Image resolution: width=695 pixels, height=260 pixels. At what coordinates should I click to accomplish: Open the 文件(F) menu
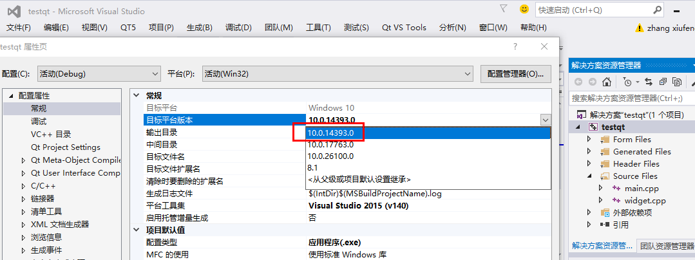(x=19, y=28)
